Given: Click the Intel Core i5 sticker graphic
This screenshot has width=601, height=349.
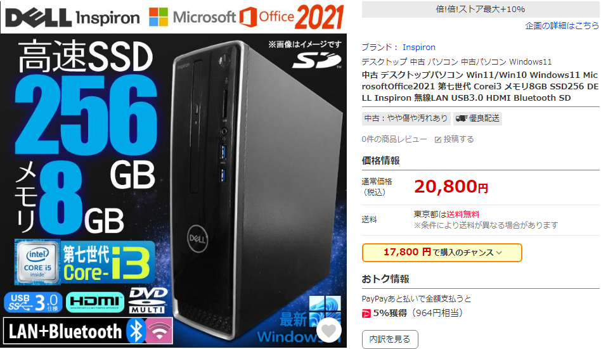Looking at the screenshot, I should 37,262.
